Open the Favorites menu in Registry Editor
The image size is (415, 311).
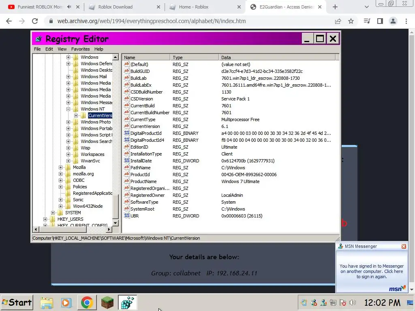point(81,49)
